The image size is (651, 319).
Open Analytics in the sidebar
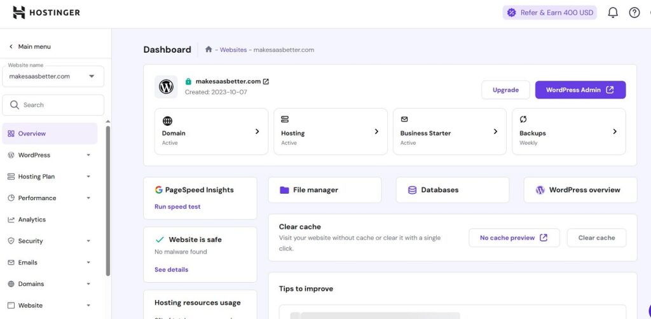(x=50, y=219)
